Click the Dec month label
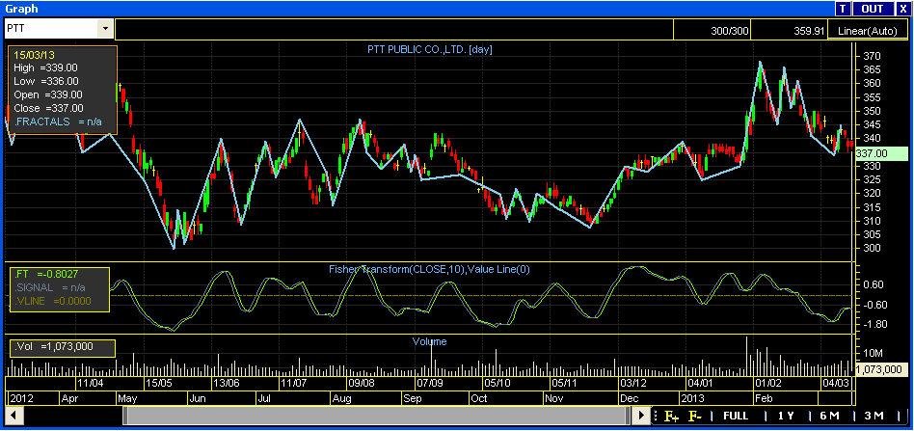914x431 pixels. 631,399
